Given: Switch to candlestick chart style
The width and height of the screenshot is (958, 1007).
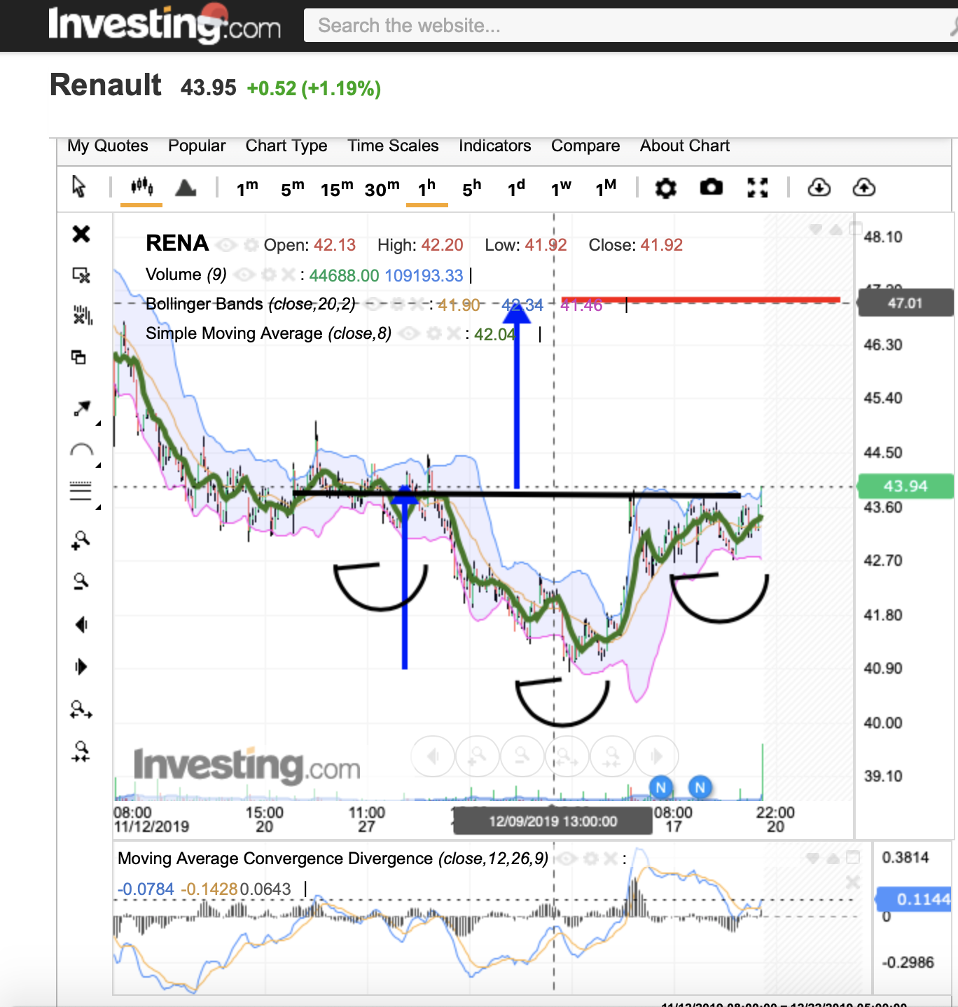Looking at the screenshot, I should [141, 186].
